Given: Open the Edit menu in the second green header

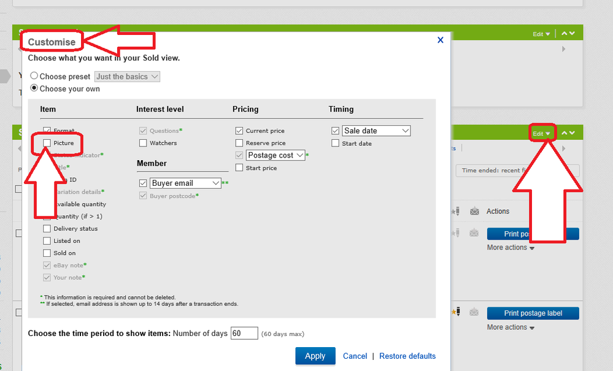Looking at the screenshot, I should (x=541, y=134).
